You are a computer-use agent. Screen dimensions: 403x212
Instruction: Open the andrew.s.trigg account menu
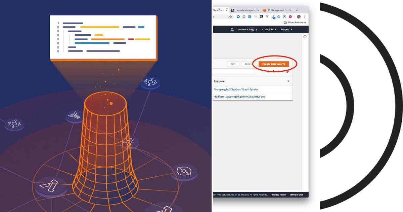(x=247, y=30)
